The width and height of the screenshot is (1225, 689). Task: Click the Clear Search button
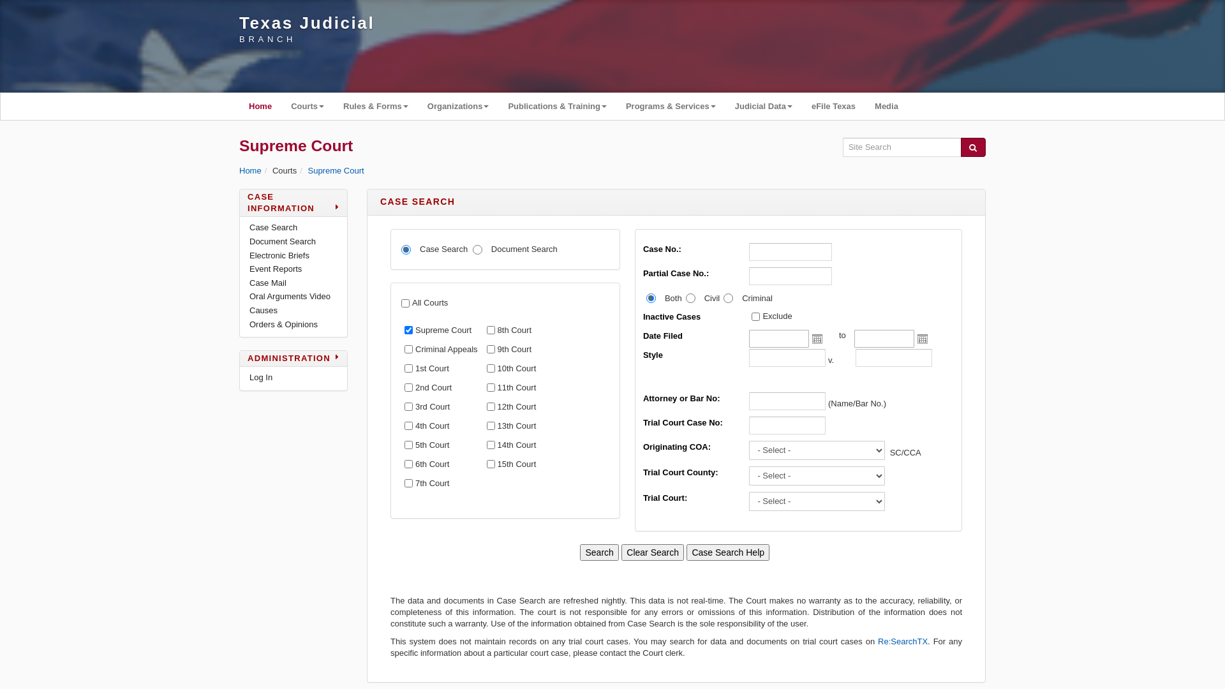click(x=653, y=552)
